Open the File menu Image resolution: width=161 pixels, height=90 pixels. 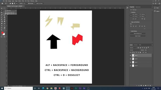(4, 1)
